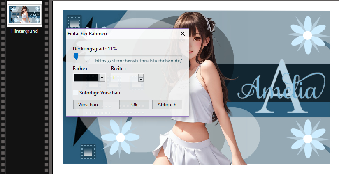The image size is (339, 174).
Task: Click the black Farbe color swatch
Action: coord(86,78)
